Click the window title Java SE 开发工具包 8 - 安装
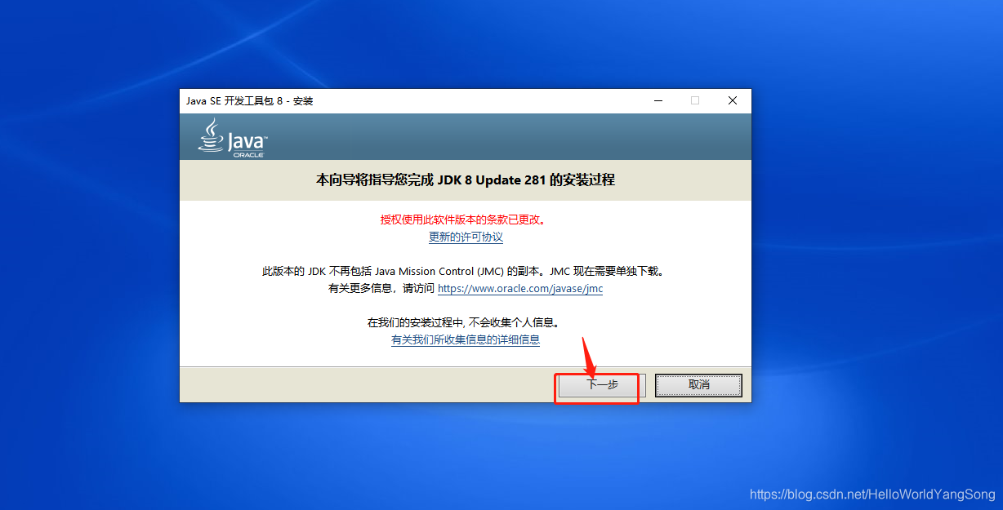Screen dimensions: 1003x510 [x=250, y=101]
